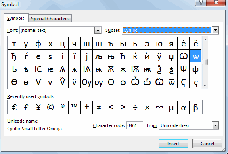Select the Cyrillic capital Koppa Ҁ cell

coord(184,82)
